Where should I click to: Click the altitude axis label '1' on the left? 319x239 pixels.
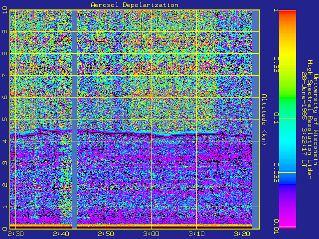pos(4,207)
